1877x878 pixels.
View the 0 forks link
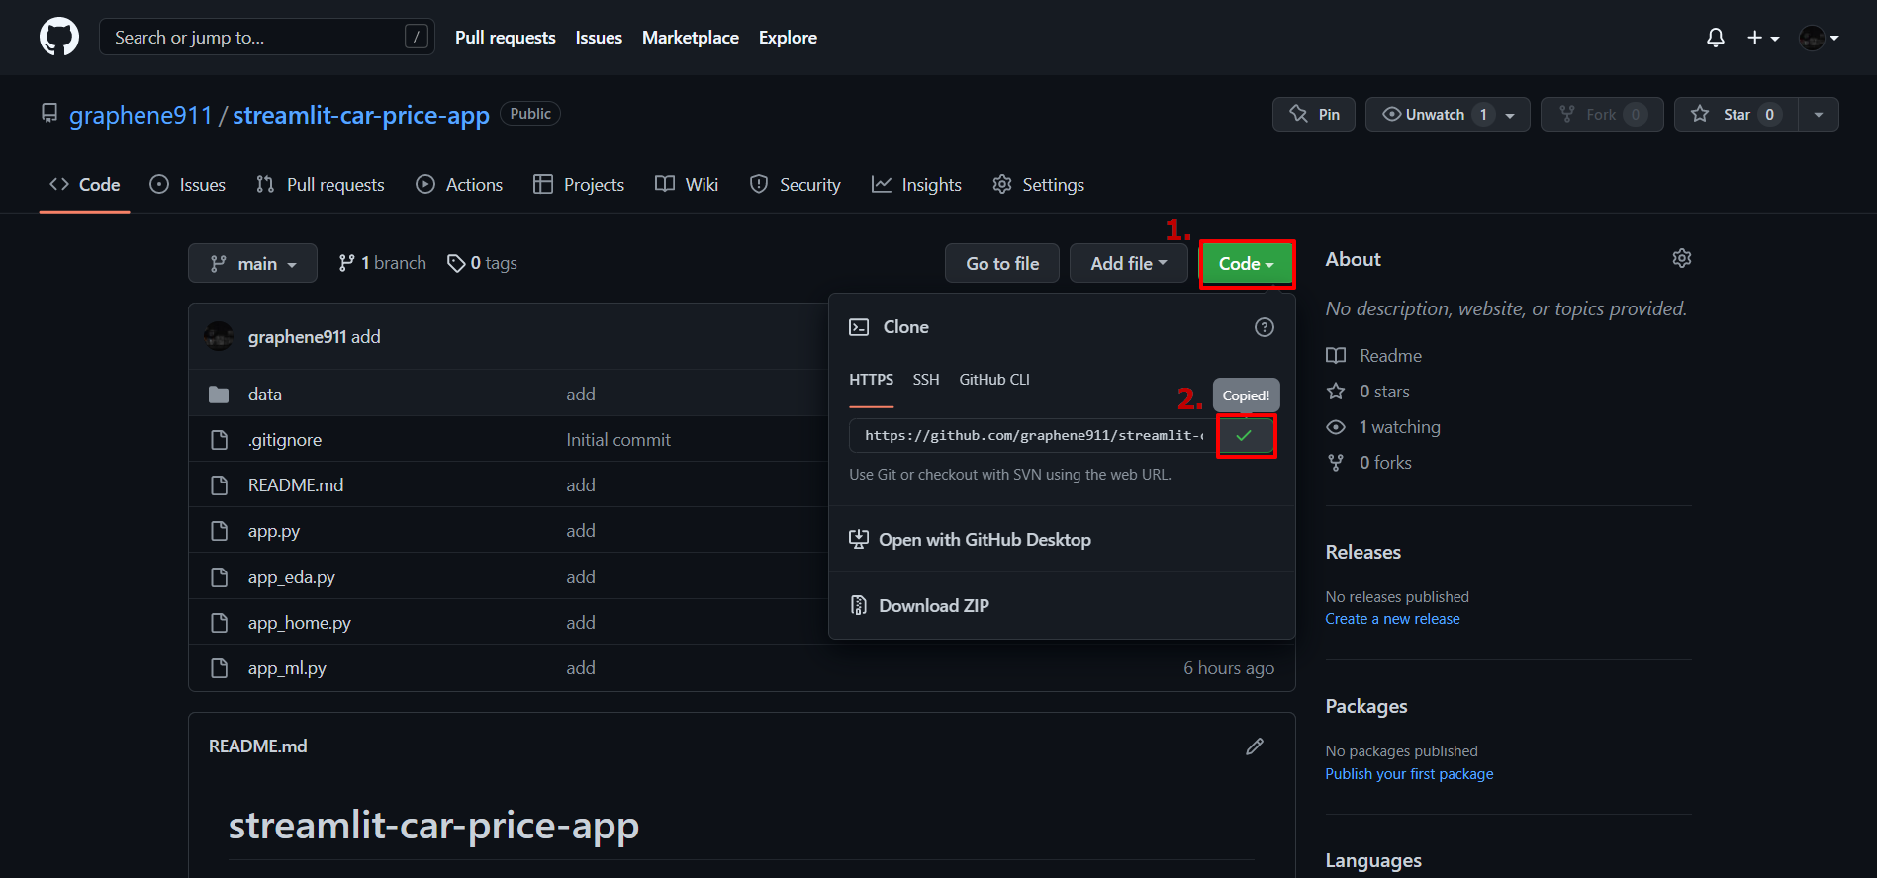pos(1369,463)
